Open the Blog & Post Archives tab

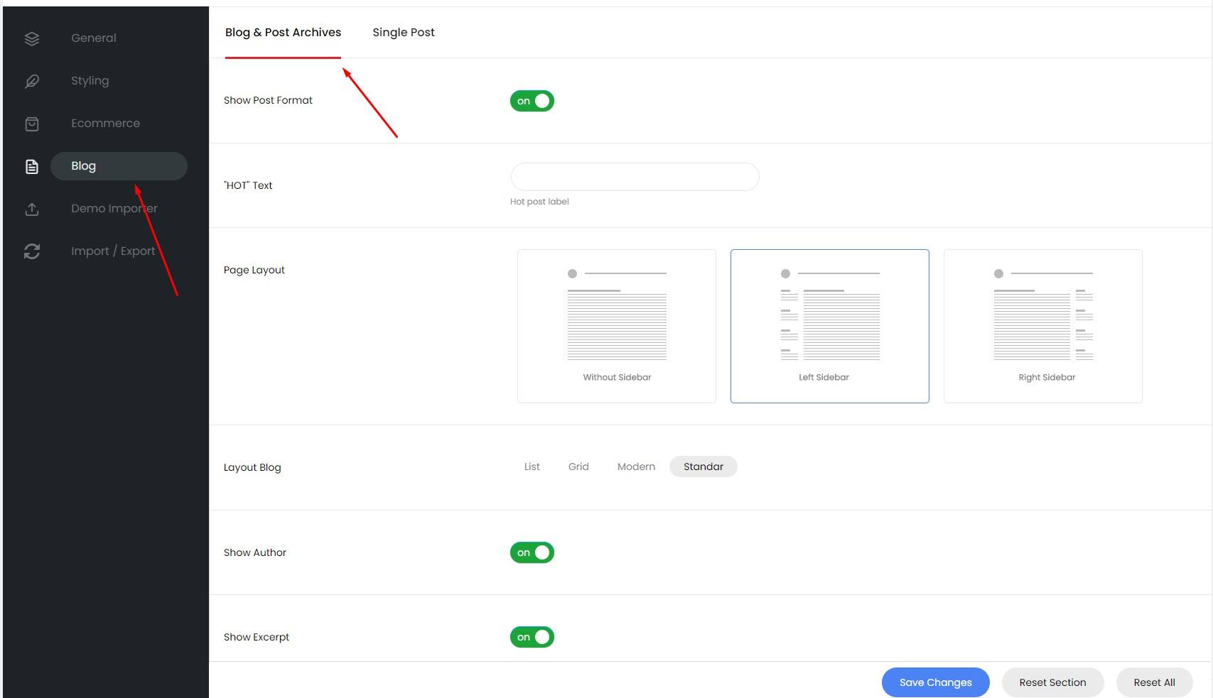pyautogui.click(x=283, y=33)
